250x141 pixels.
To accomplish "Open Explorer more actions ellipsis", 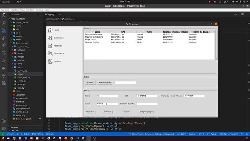I will click(39, 14).
